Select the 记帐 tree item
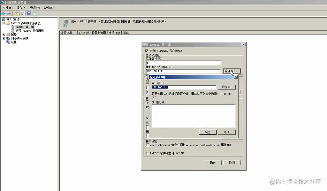 point(14,42)
